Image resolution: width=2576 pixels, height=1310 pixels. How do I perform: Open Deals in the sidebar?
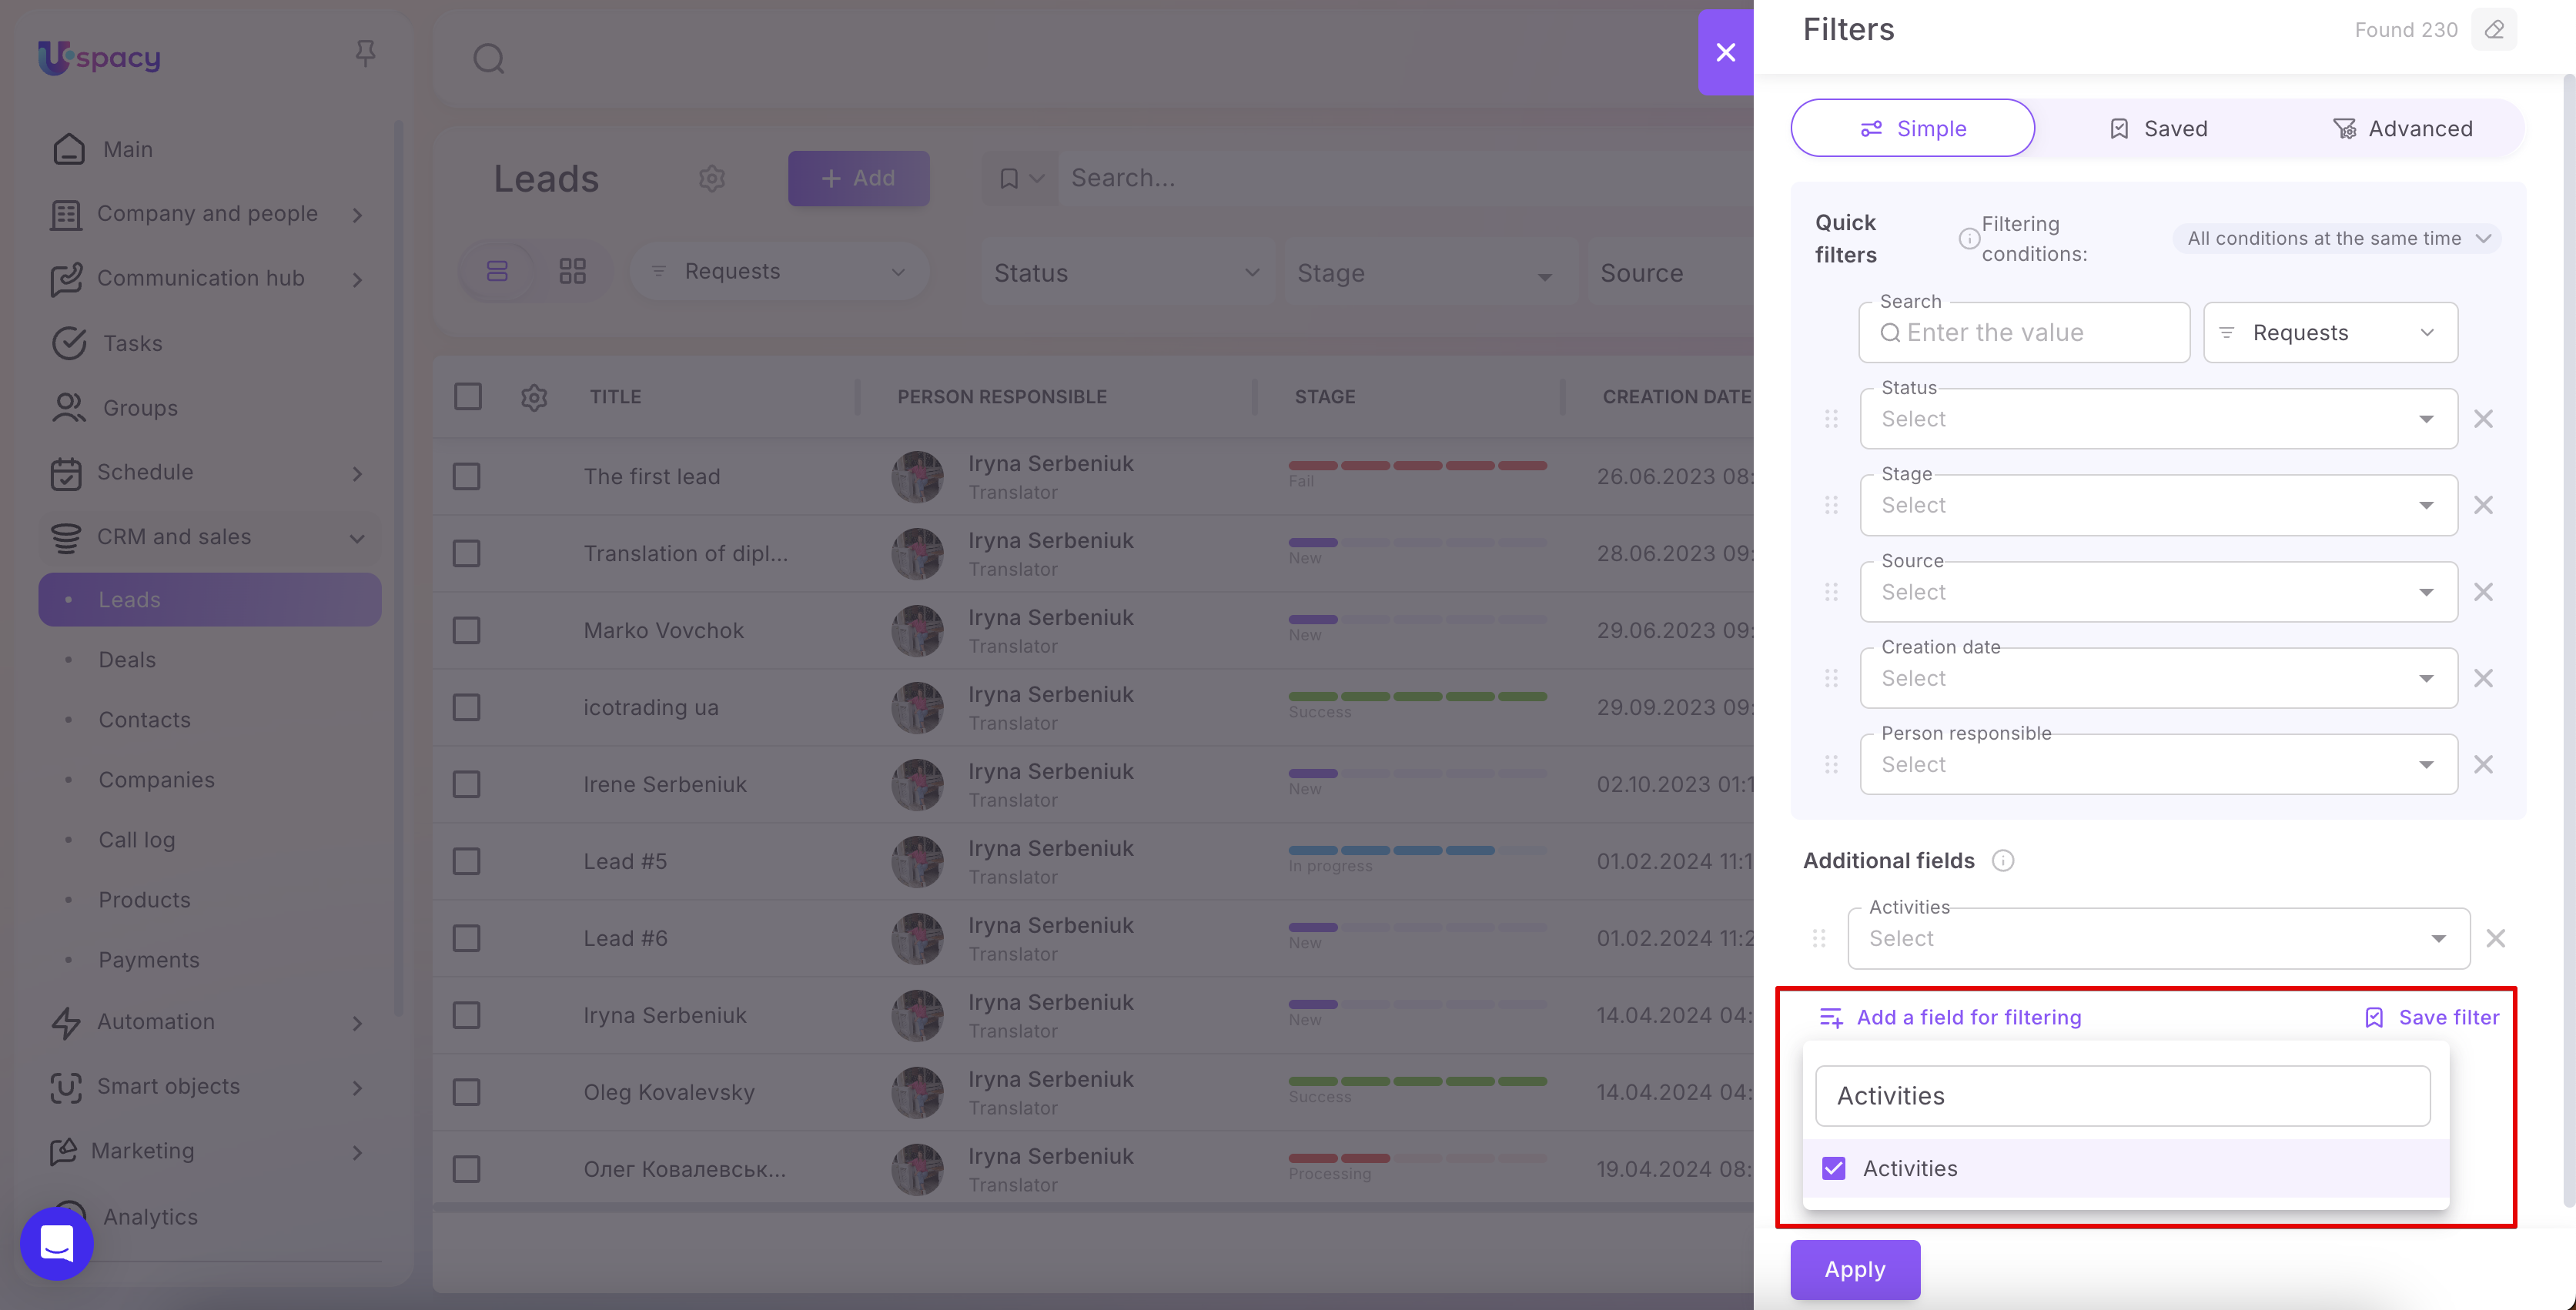pyautogui.click(x=127, y=660)
